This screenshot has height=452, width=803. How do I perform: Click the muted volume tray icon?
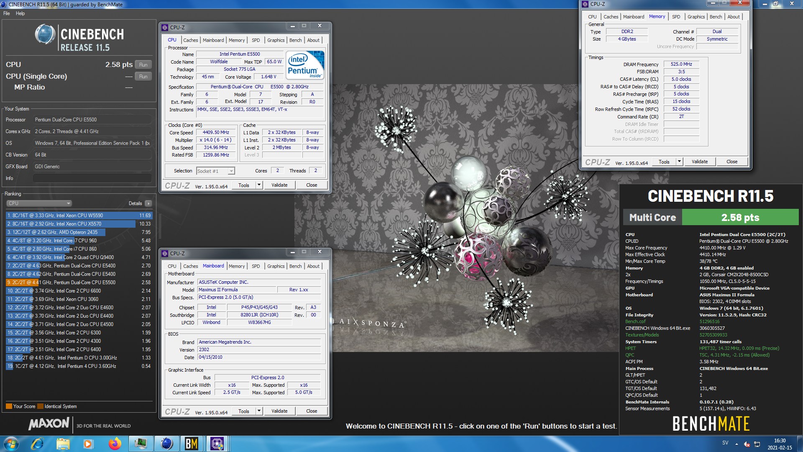click(747, 444)
